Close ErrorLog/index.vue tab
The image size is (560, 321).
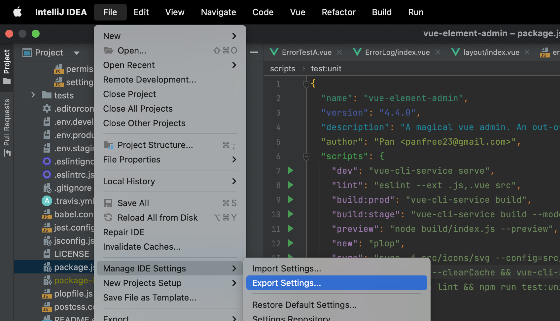pyautogui.click(x=438, y=52)
